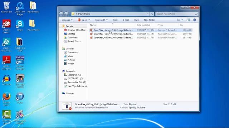This screenshot has height=128, width=229.
Task: Open Local Disk (C:)
Action: [x=72, y=75]
